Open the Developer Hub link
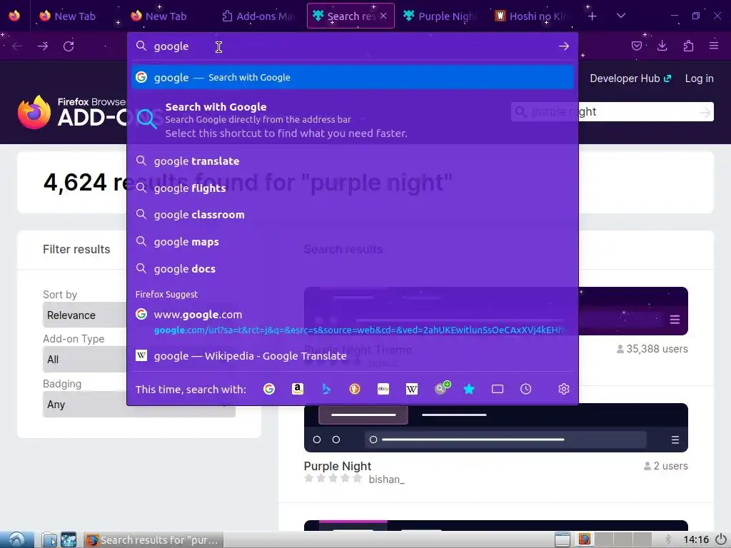This screenshot has height=548, width=731. click(631, 78)
